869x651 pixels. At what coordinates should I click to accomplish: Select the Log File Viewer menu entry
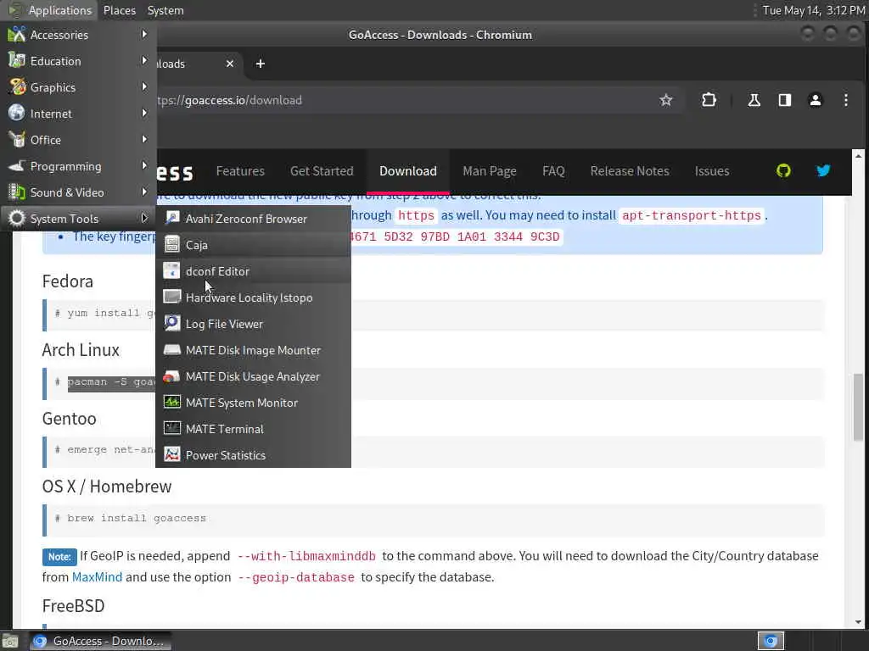point(253,324)
